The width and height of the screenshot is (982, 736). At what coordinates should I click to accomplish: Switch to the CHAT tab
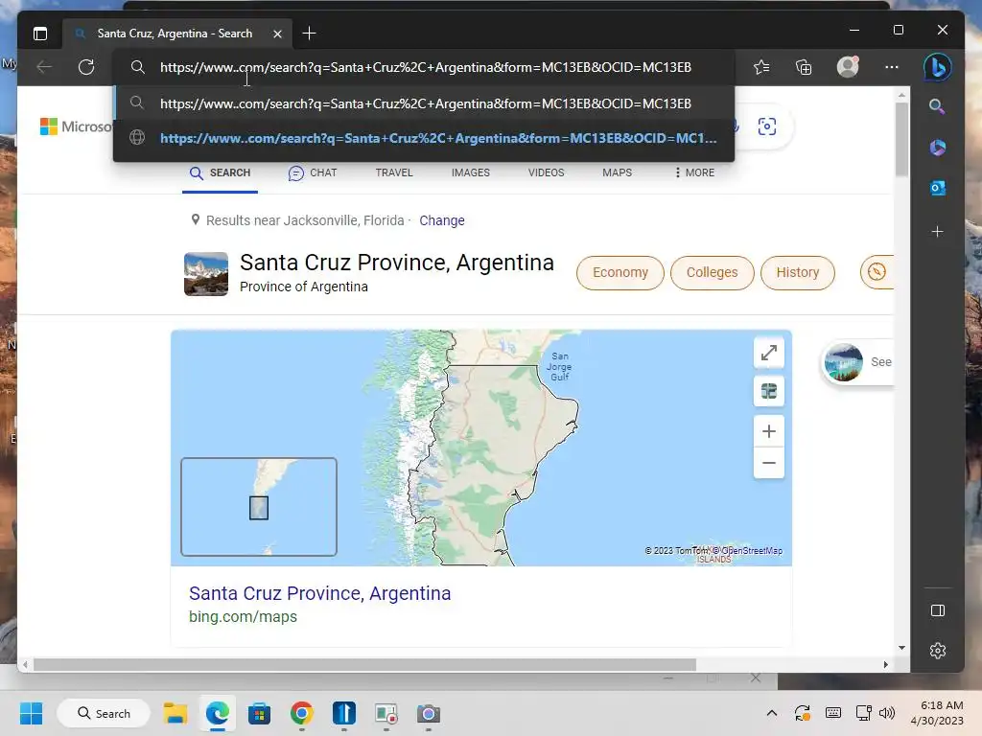pyautogui.click(x=313, y=173)
